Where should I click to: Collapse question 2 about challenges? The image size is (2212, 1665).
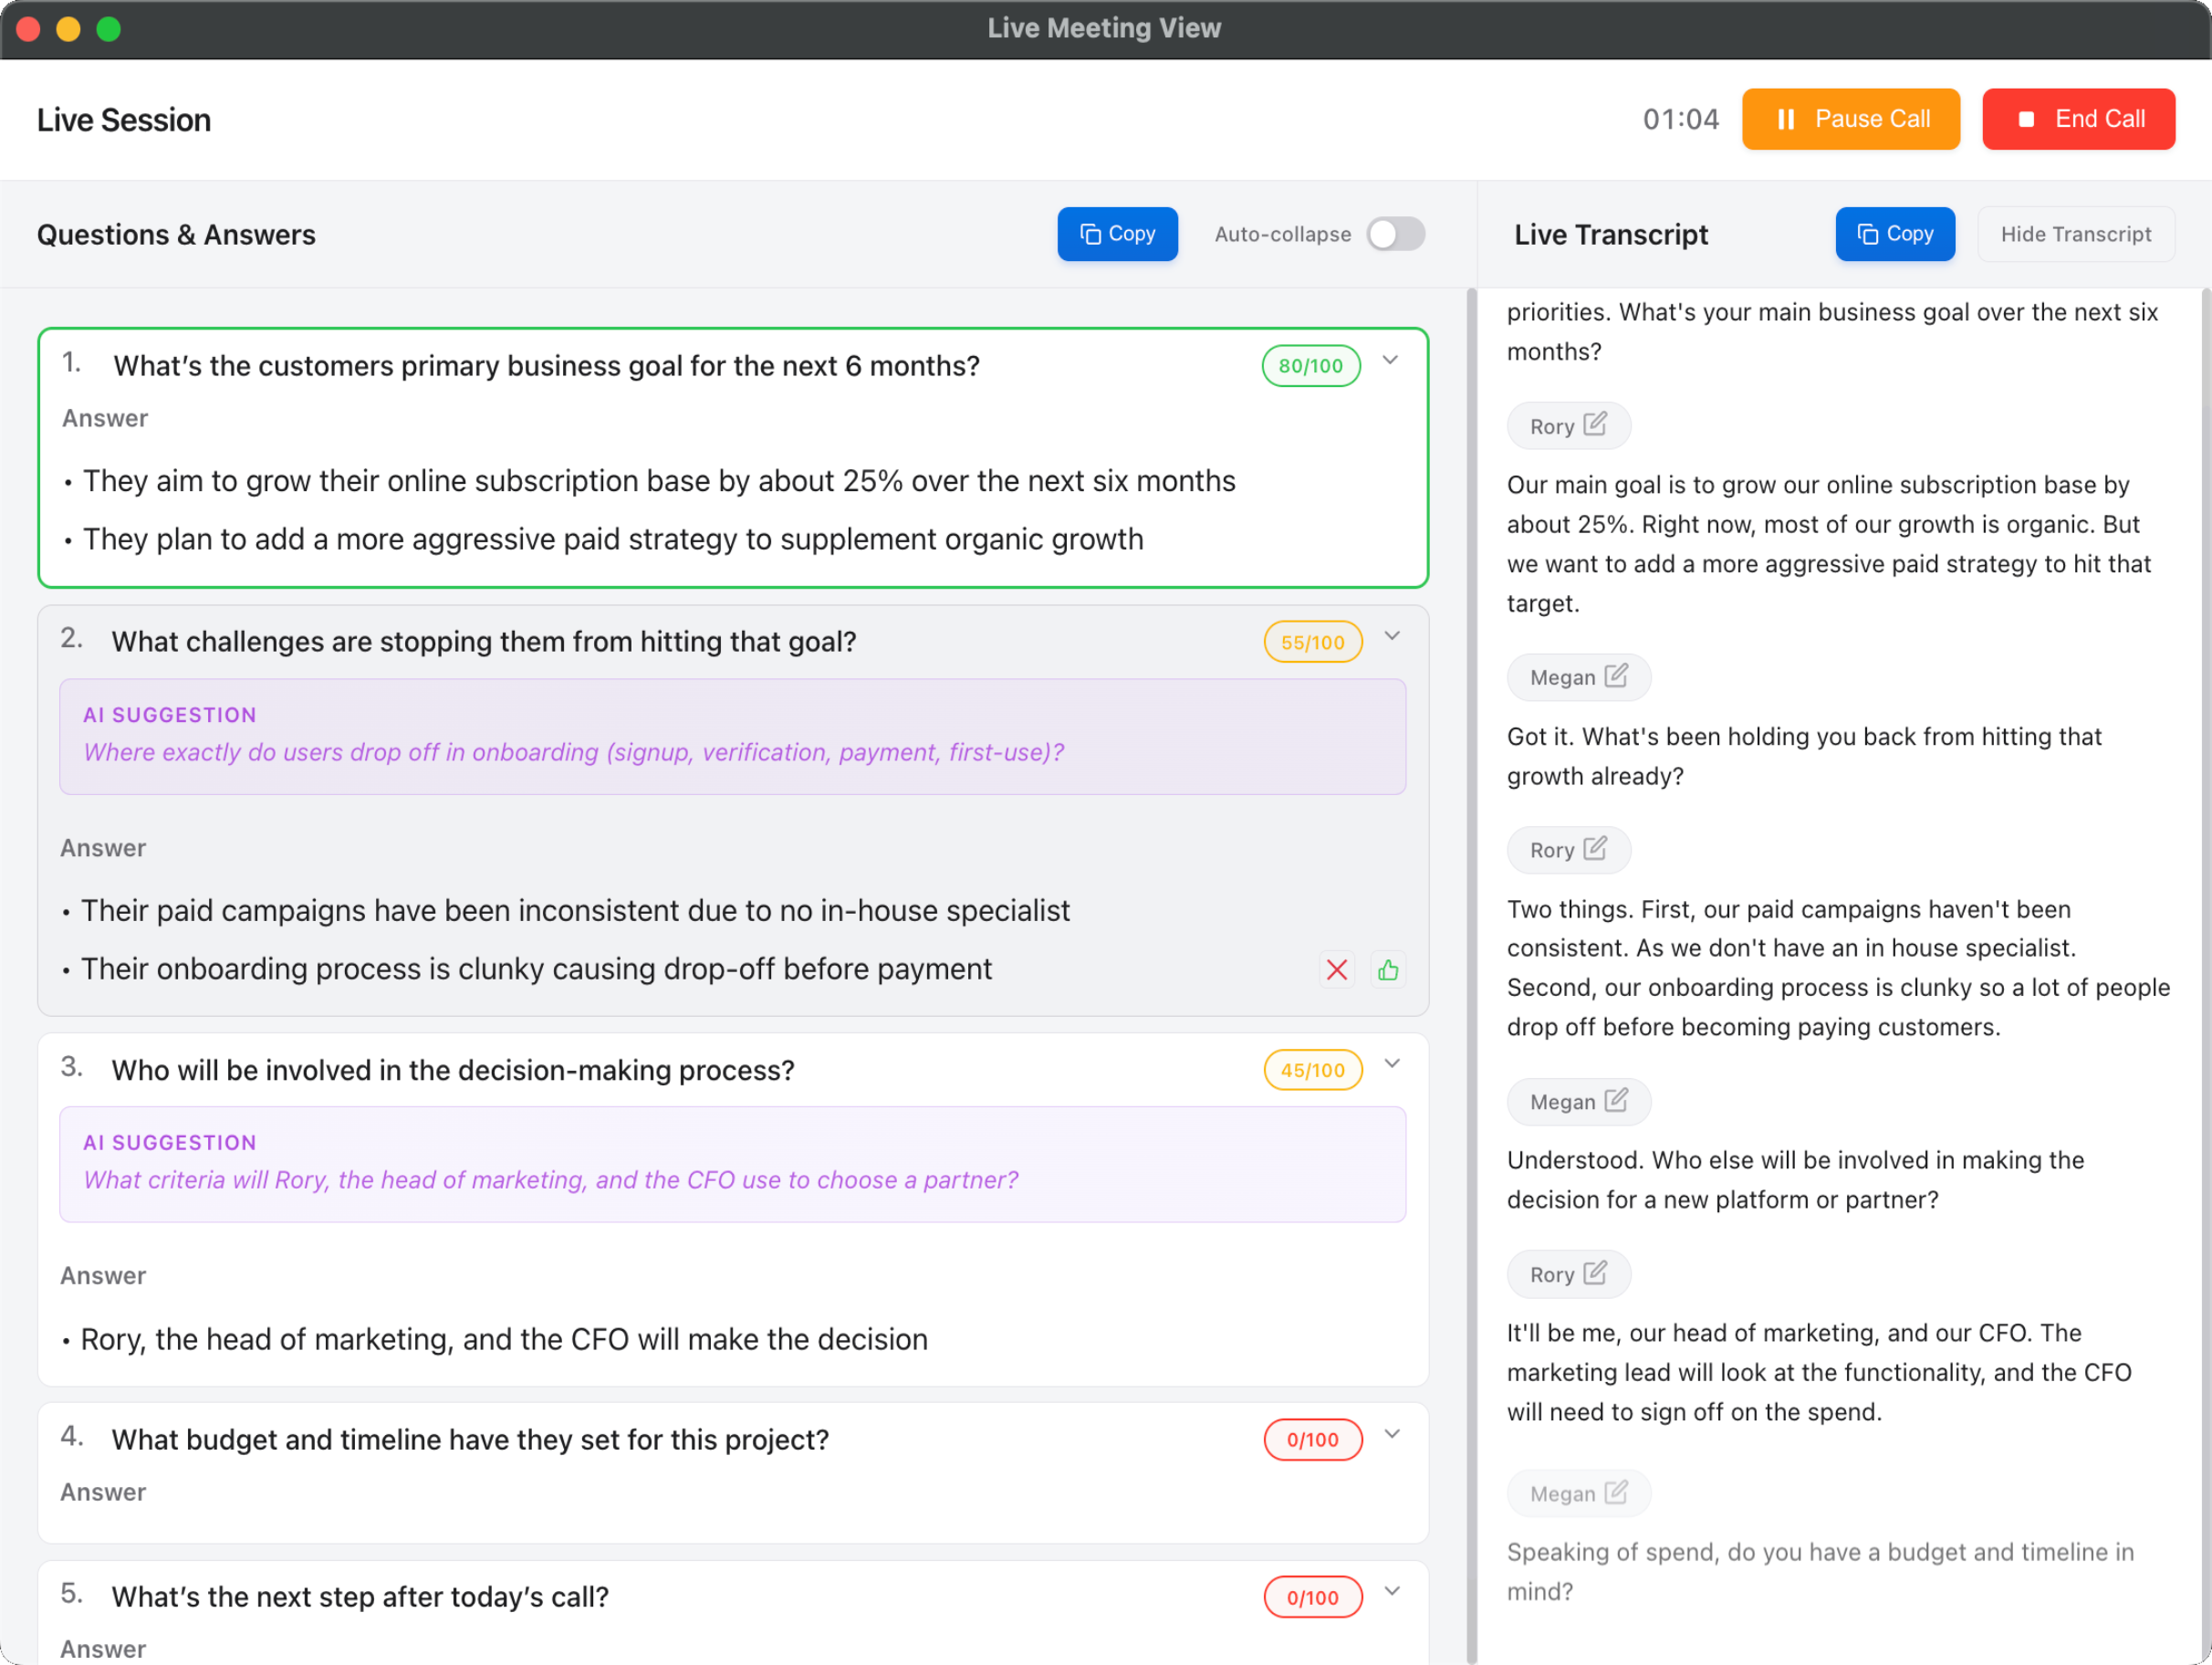click(x=1392, y=638)
